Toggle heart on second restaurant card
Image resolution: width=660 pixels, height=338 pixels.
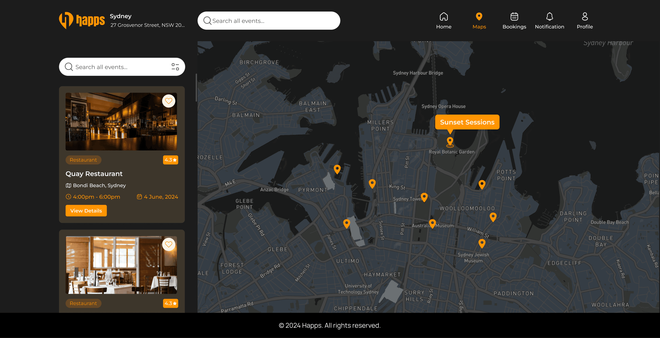click(x=169, y=244)
